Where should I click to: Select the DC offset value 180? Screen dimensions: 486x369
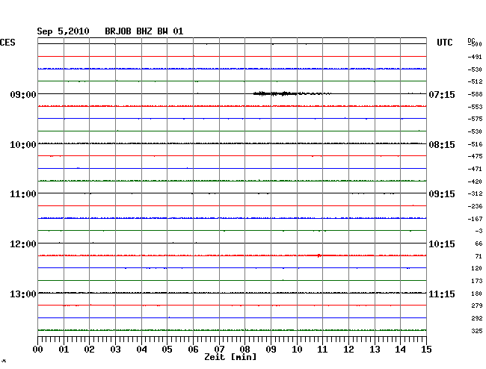[477, 294]
